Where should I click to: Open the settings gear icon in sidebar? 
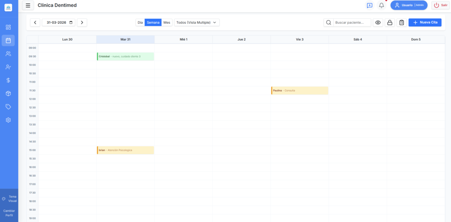8,120
